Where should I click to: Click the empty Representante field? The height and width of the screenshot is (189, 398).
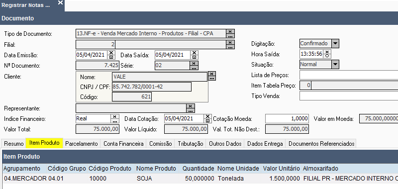click(x=131, y=108)
